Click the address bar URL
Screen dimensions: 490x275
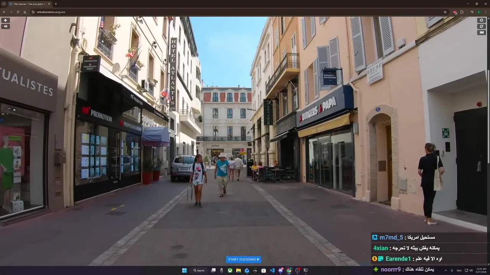51,12
